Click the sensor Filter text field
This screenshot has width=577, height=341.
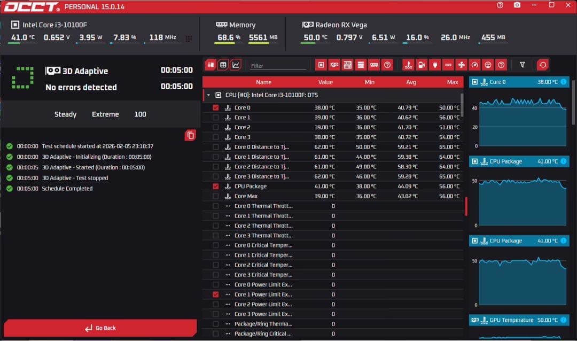[x=278, y=66]
